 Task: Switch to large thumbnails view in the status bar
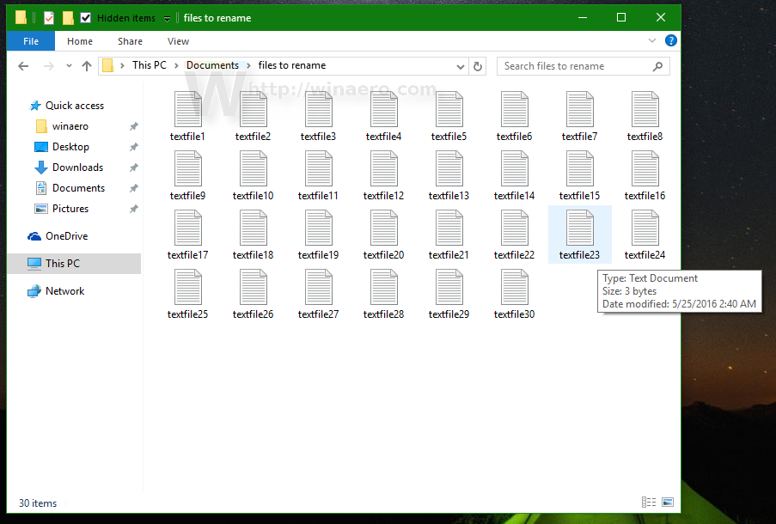pos(666,502)
